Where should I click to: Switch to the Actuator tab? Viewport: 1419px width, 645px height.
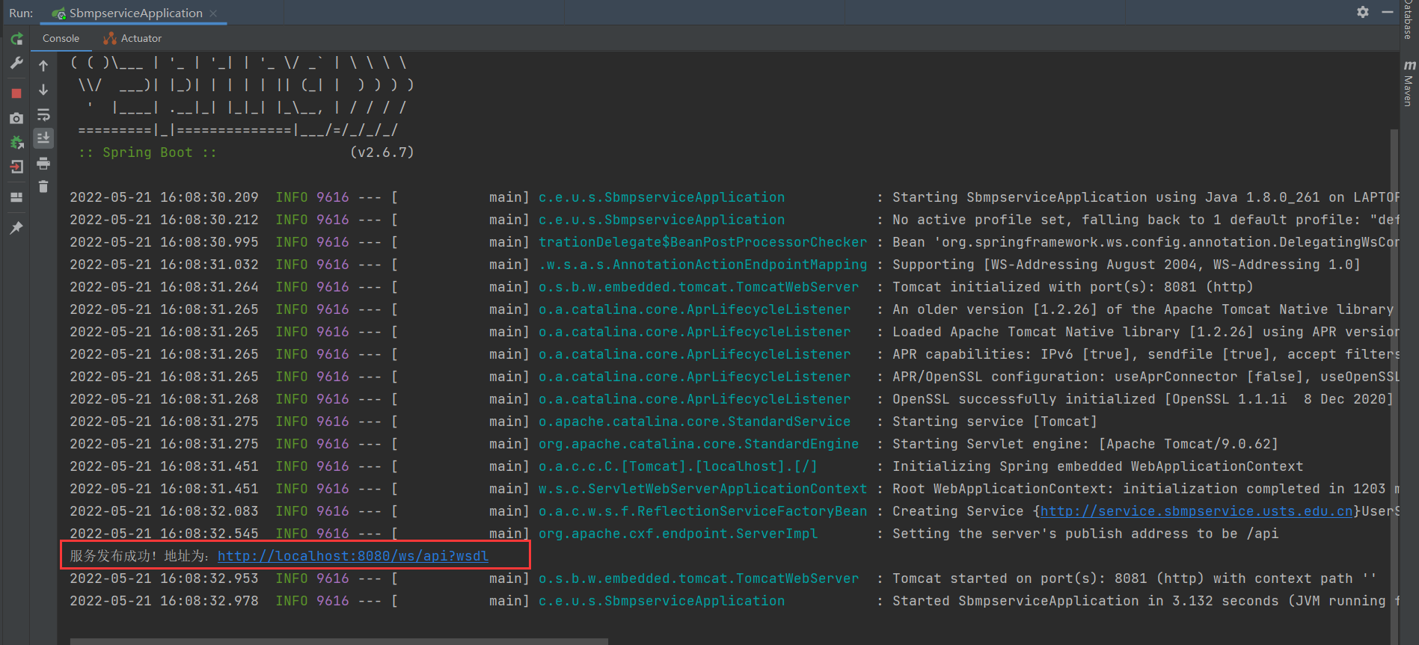pyautogui.click(x=132, y=38)
